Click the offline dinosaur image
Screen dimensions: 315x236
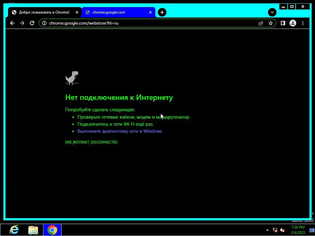[72, 78]
